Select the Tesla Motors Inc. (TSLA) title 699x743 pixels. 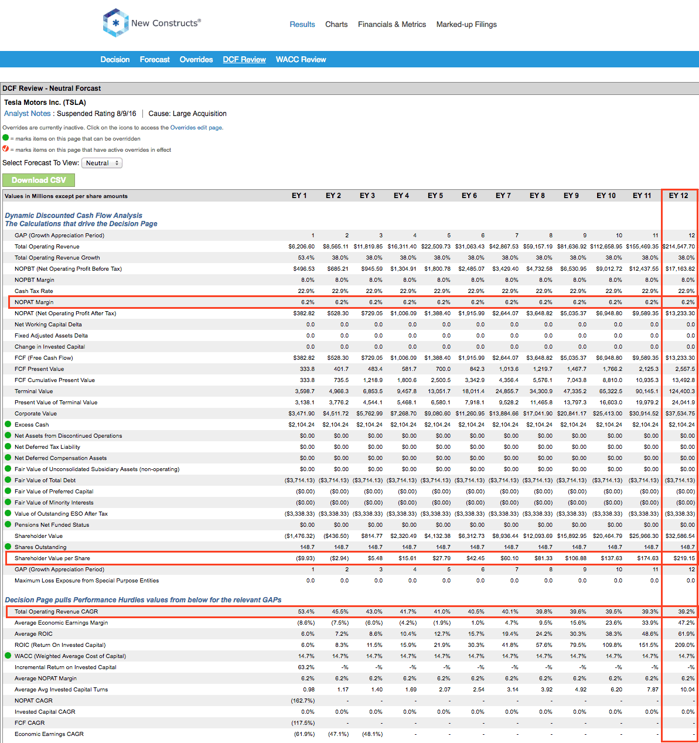pyautogui.click(x=45, y=103)
